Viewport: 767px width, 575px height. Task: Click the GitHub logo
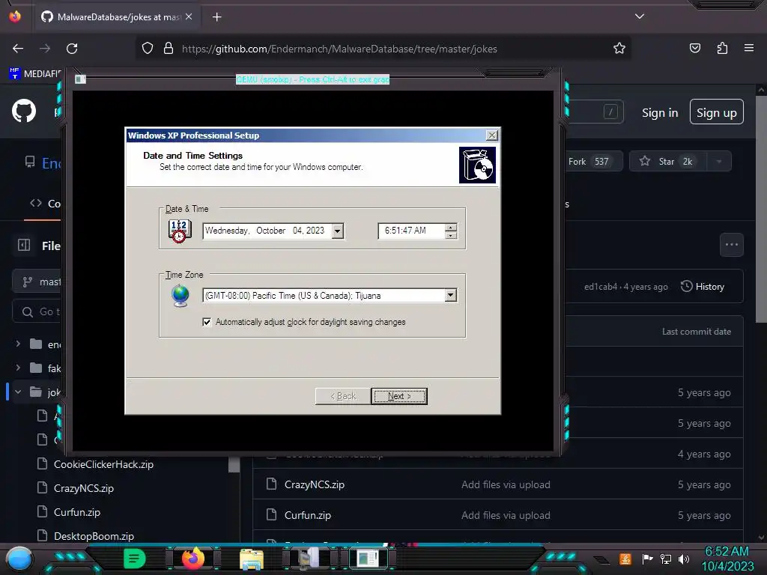click(x=24, y=111)
